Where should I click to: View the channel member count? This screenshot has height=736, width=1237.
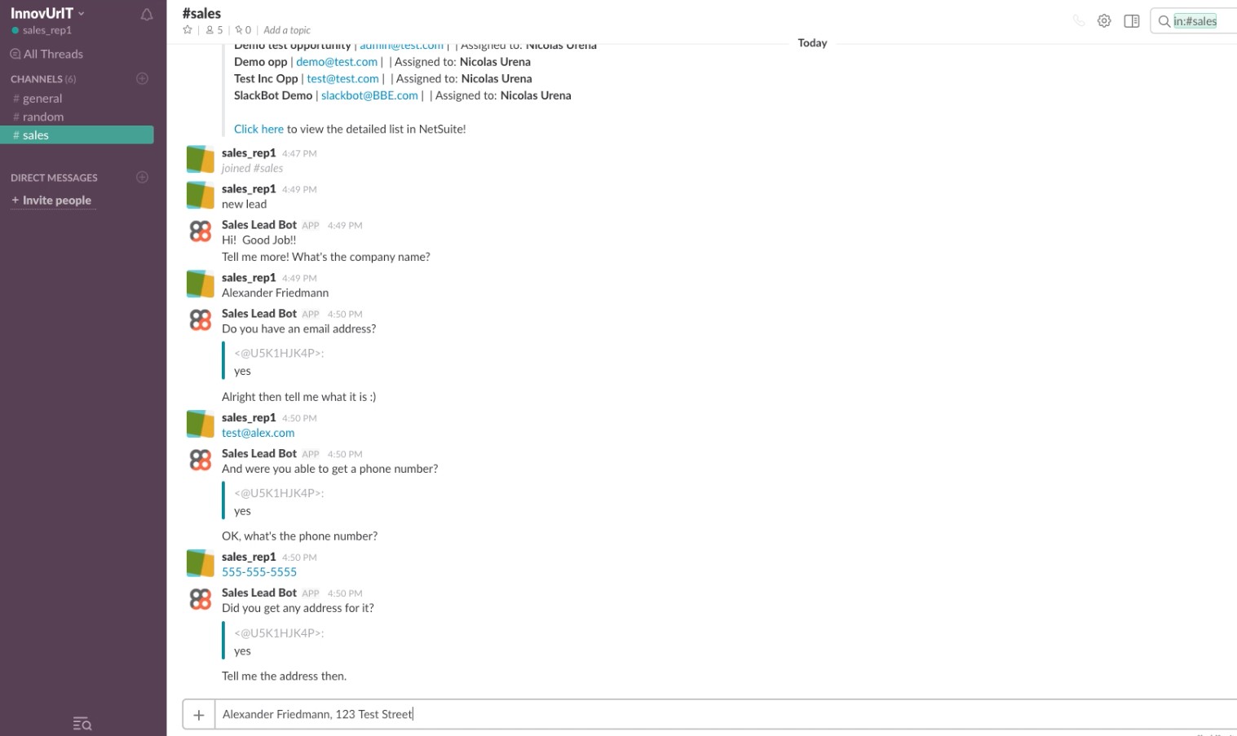(214, 30)
